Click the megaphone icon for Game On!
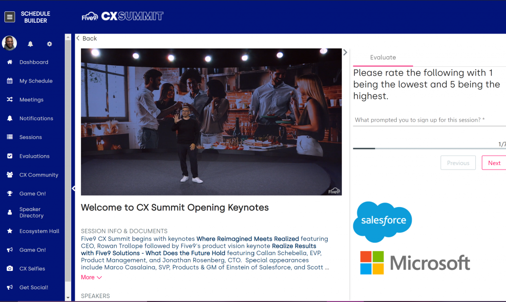The height and width of the screenshot is (302, 506). click(x=10, y=250)
